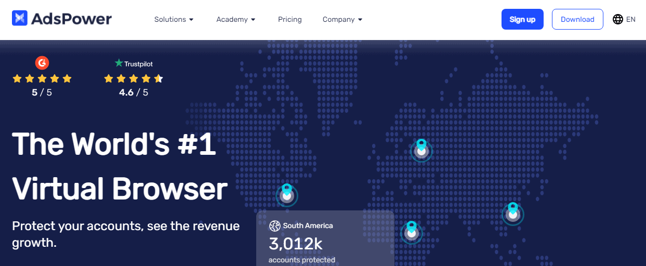This screenshot has height=266, width=646.
Task: Click the "Protect your accounts" tagline
Action: point(126,234)
